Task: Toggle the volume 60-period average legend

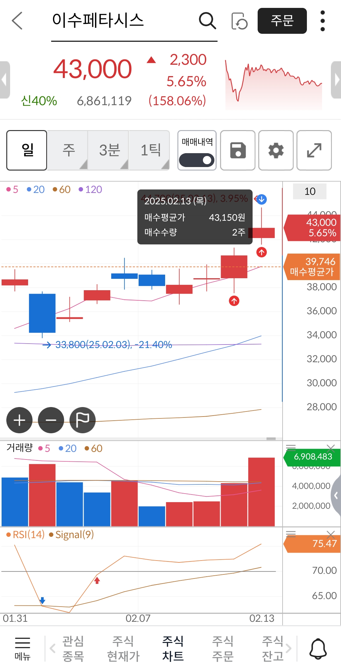Action: 93,448
